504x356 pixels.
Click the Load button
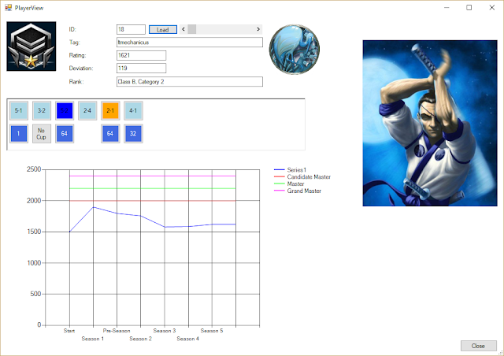click(163, 30)
